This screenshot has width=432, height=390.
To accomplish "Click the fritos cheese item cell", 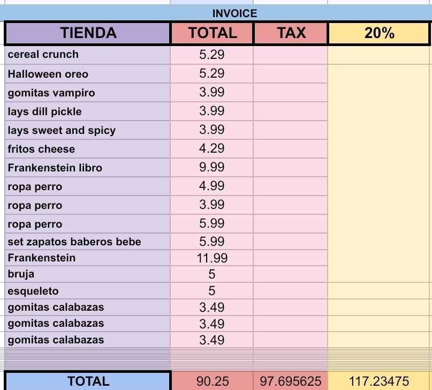I will click(88, 149).
